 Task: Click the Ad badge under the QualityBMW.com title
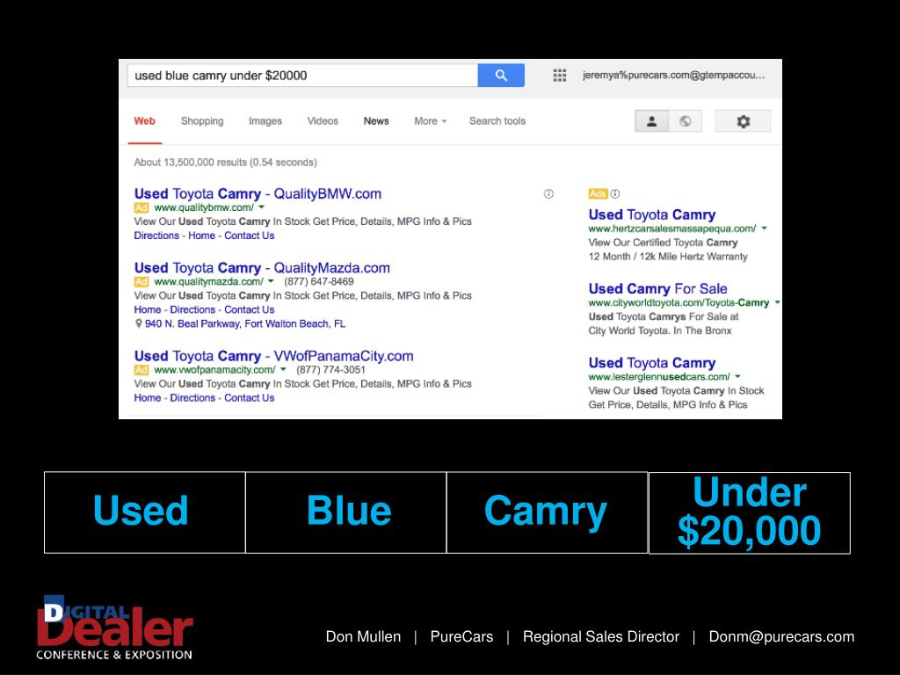(x=142, y=207)
